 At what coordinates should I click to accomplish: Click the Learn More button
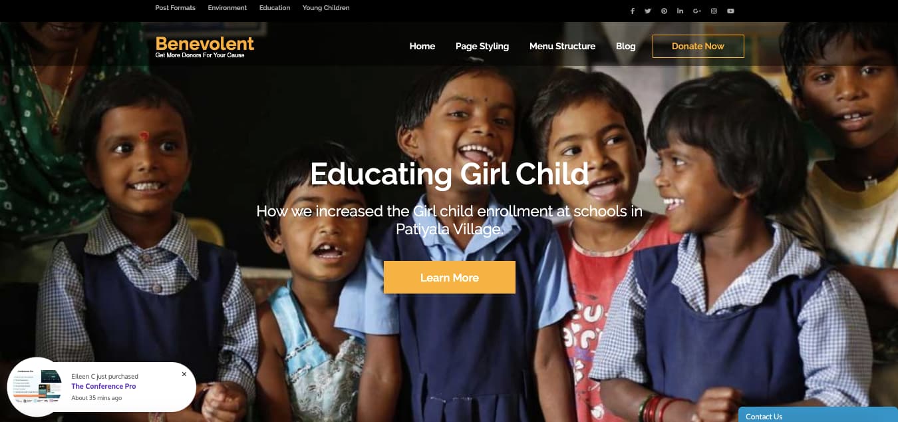pyautogui.click(x=450, y=278)
